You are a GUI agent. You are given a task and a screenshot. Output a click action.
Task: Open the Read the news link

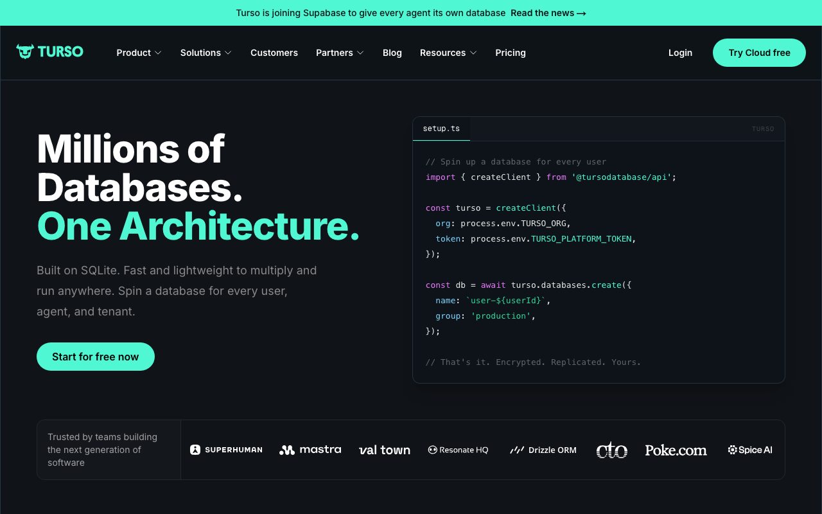pos(548,13)
